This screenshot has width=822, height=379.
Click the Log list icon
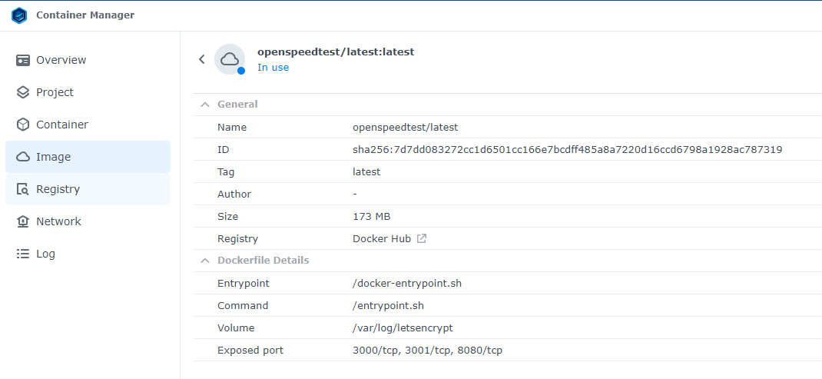[x=23, y=254]
